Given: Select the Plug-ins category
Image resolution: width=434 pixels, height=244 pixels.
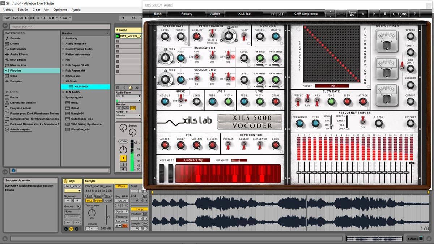Looking at the screenshot, I should pyautogui.click(x=32, y=70).
